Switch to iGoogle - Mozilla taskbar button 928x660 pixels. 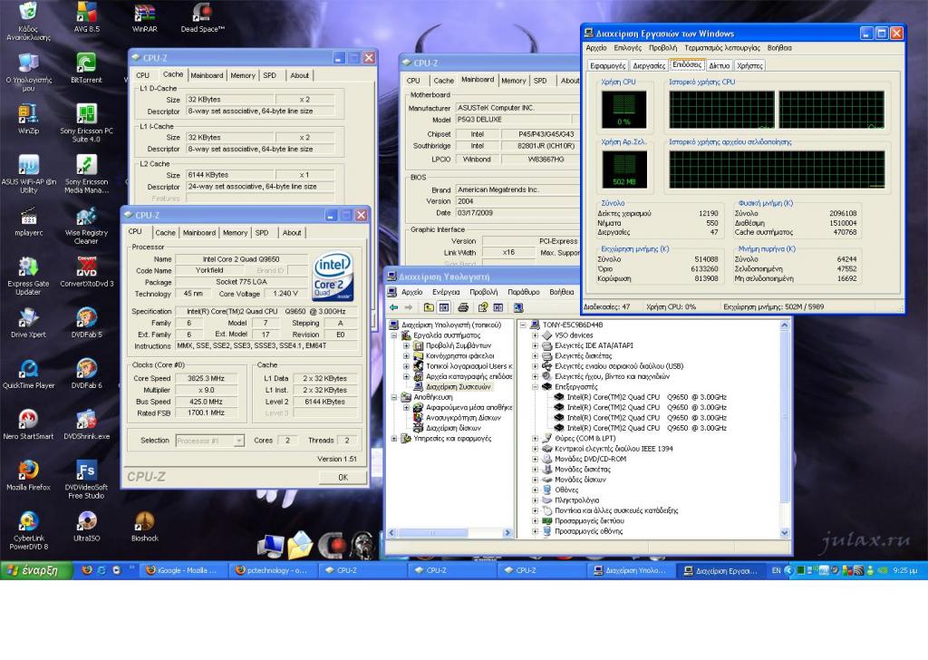[182, 570]
